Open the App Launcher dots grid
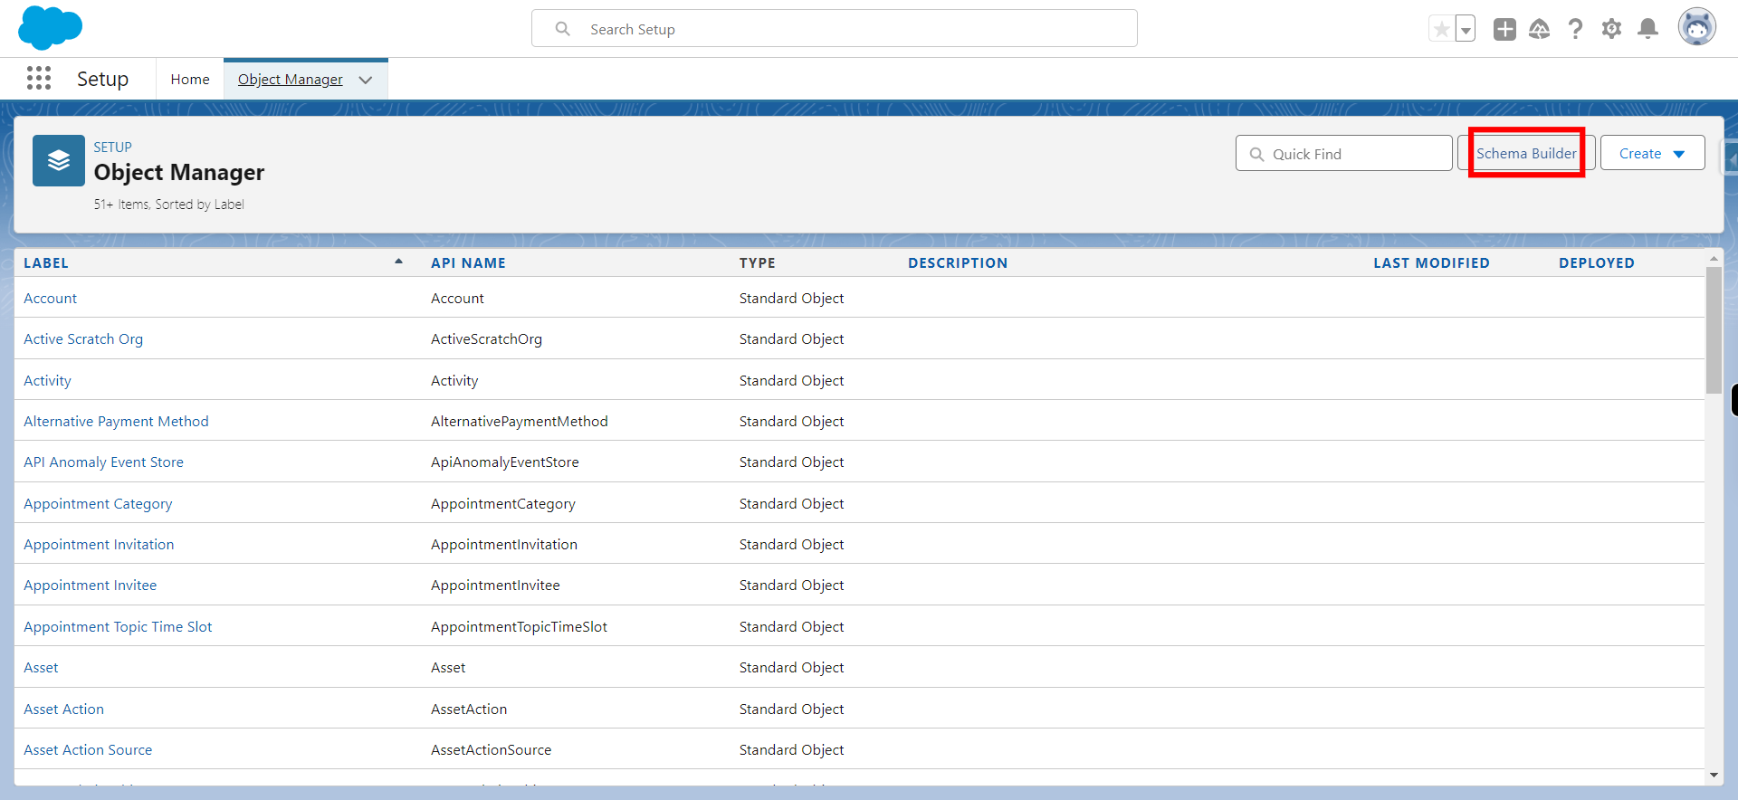 pos(39,79)
